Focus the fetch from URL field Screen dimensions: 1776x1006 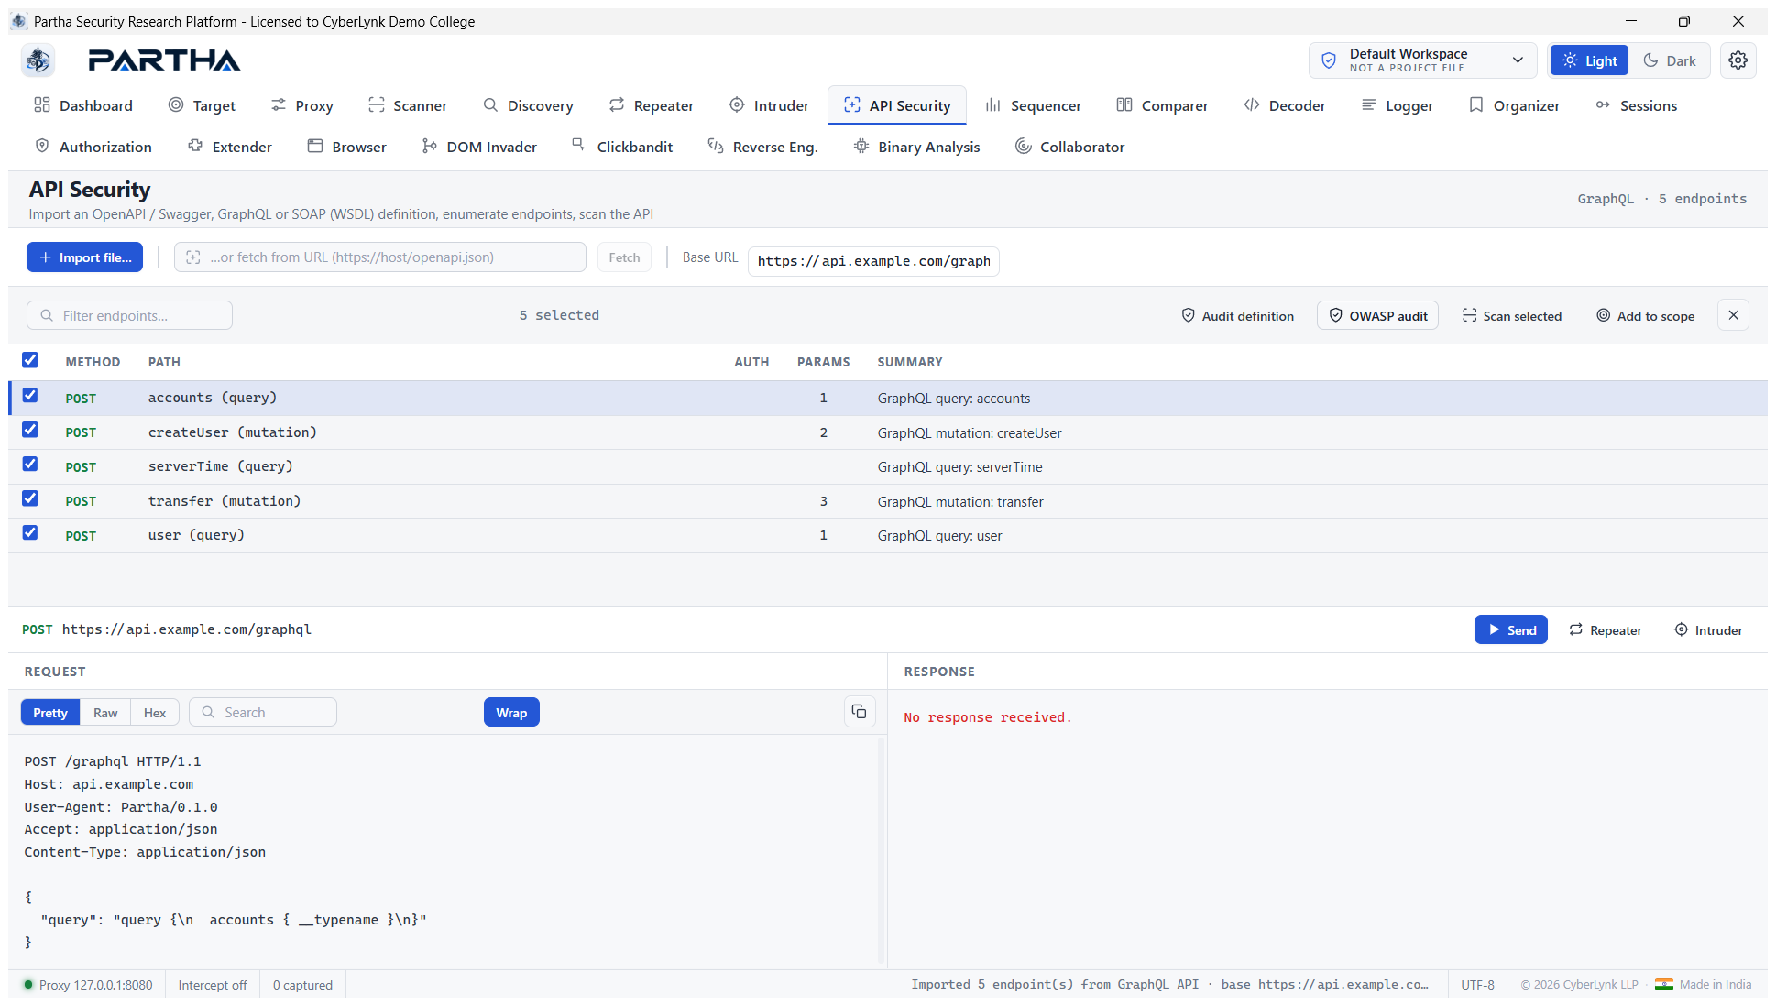(x=380, y=257)
